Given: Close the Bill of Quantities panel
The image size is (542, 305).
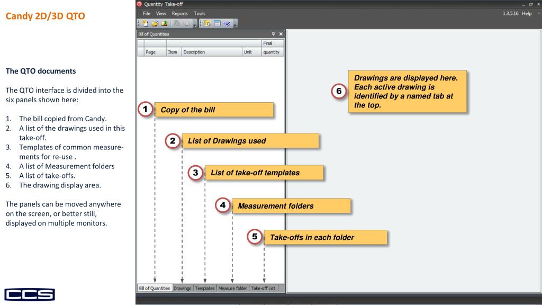Looking at the screenshot, I should pyautogui.click(x=281, y=34).
